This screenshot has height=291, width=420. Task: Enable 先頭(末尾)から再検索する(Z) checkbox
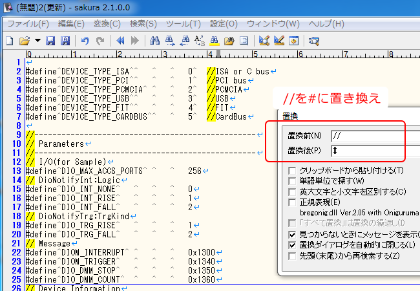292,256
